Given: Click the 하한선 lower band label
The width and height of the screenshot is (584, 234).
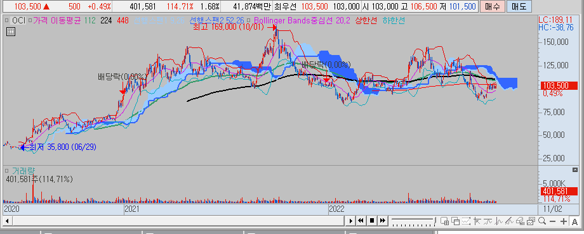Looking at the screenshot, I should tap(394, 20).
